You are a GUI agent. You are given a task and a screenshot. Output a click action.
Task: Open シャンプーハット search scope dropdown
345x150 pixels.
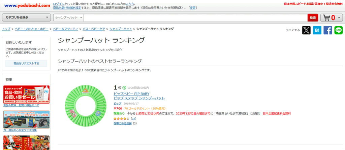coord(68,17)
